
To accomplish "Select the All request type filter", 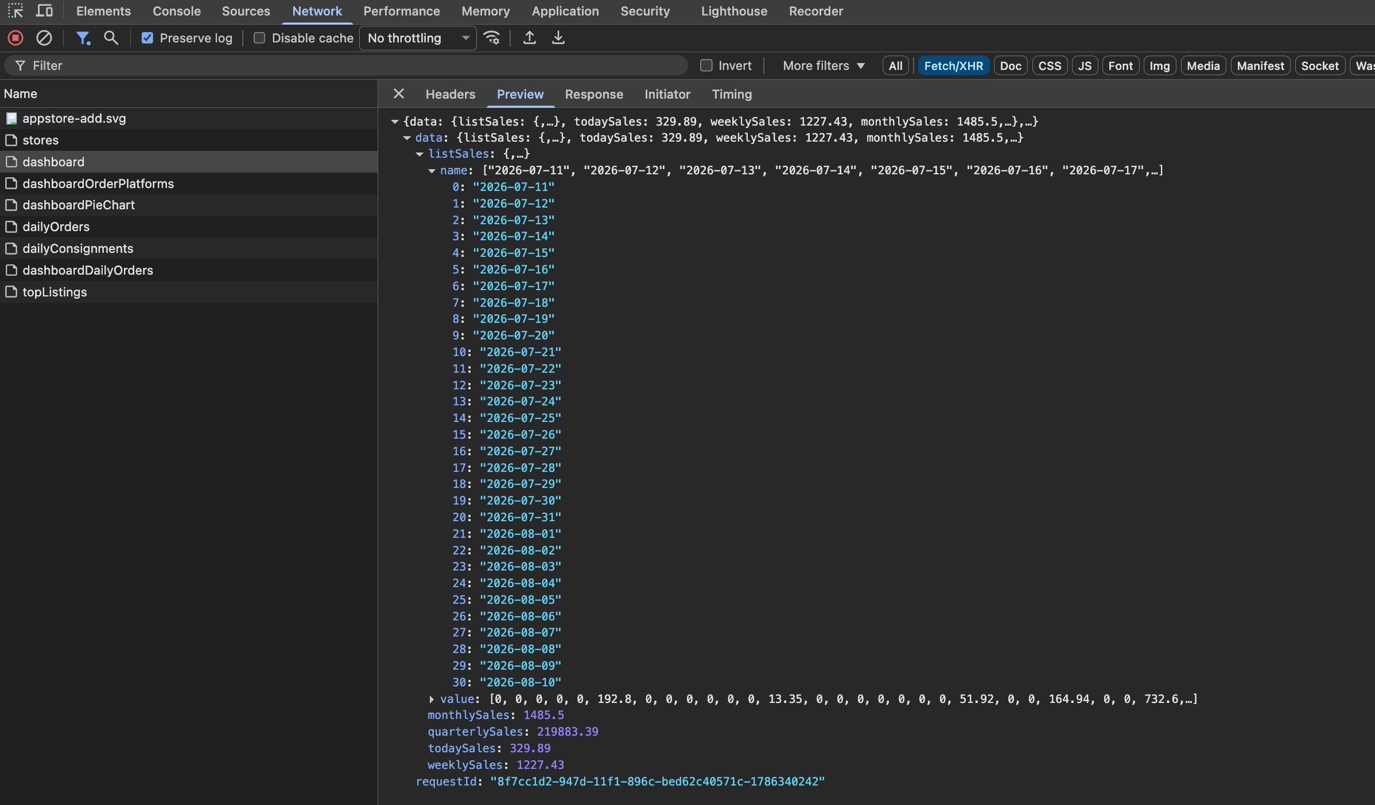I will pos(895,66).
